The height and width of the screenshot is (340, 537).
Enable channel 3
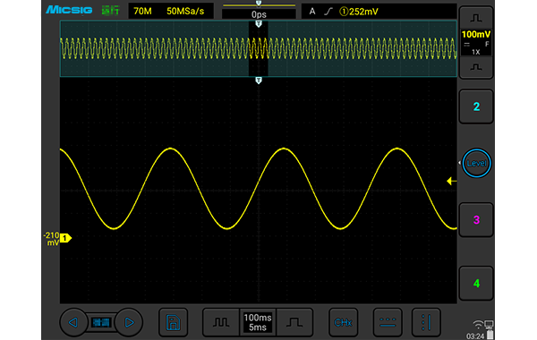(476, 220)
